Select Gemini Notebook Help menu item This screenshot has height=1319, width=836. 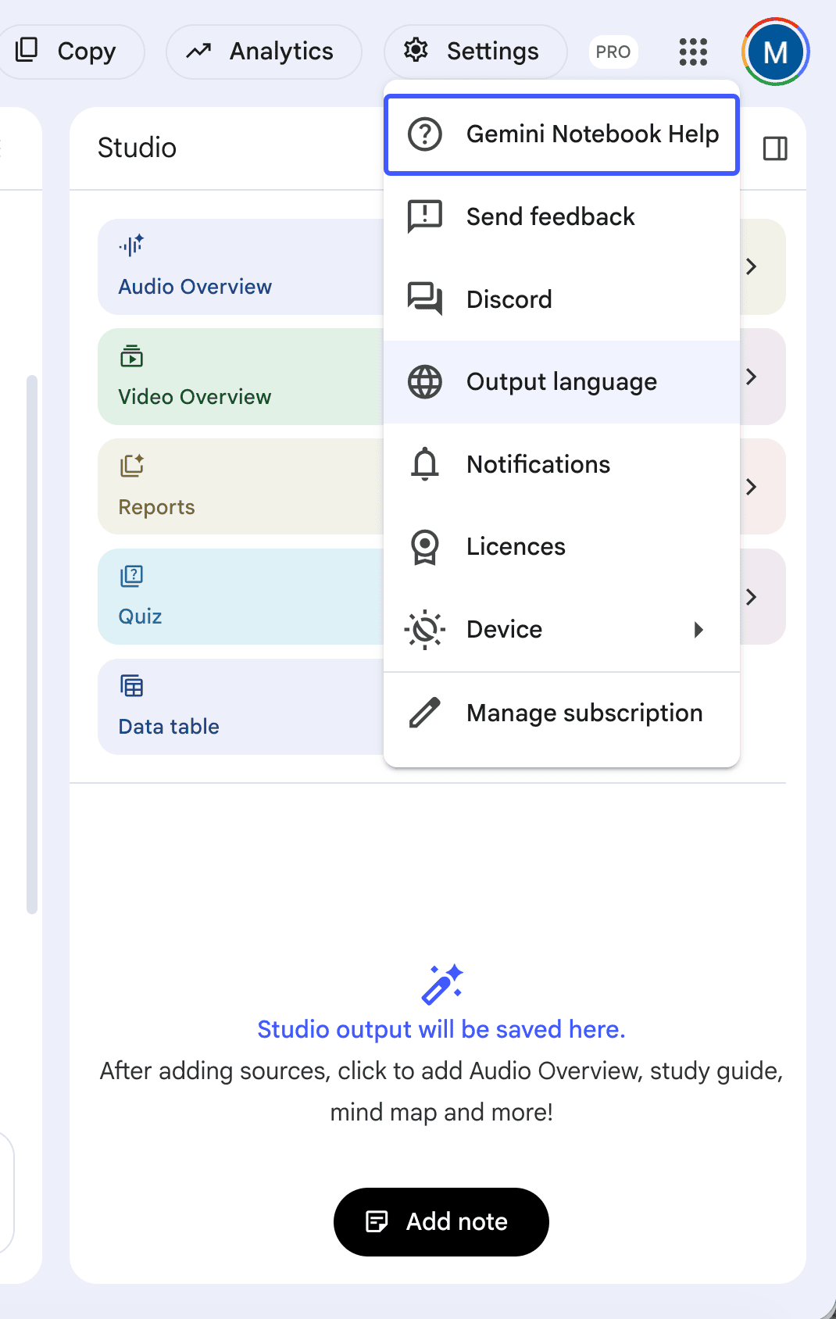click(x=562, y=134)
